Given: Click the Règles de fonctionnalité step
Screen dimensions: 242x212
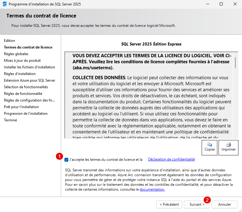Looking at the screenshot, I should click(23, 94).
